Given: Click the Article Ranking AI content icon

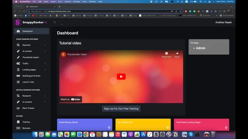Looking at the screenshot, I should pos(18,102).
